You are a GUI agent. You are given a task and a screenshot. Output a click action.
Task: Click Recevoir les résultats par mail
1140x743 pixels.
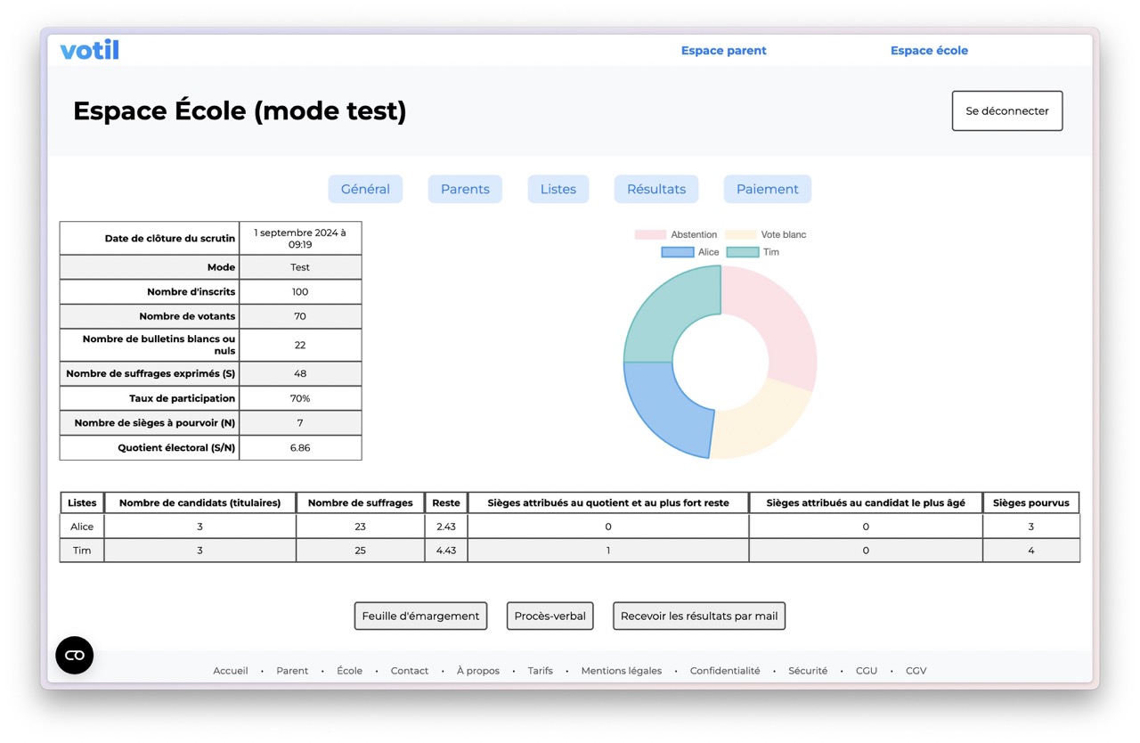coord(699,616)
